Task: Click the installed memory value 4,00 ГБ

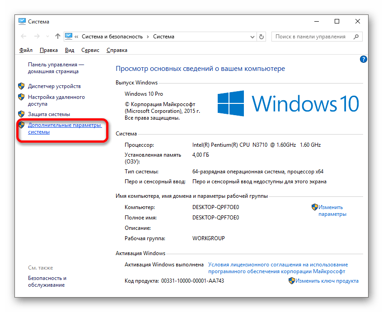Action: pos(201,155)
